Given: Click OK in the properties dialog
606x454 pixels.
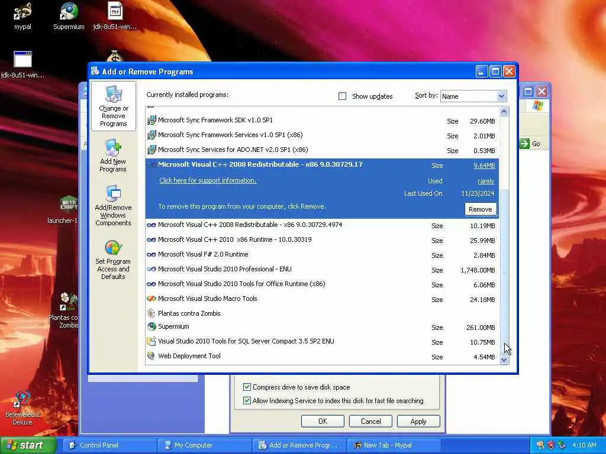Looking at the screenshot, I should pos(323,421).
